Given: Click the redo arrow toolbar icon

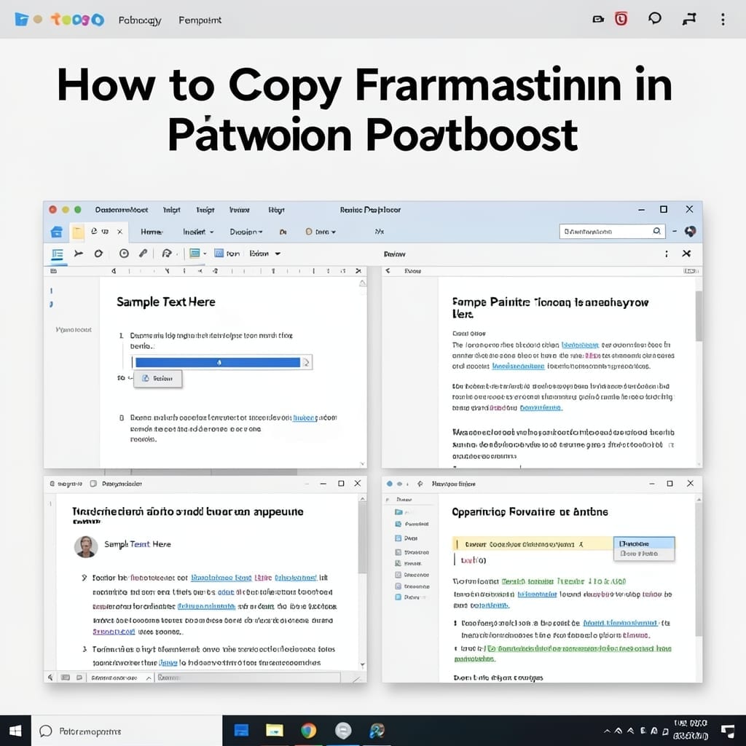Looking at the screenshot, I should 167,254.
